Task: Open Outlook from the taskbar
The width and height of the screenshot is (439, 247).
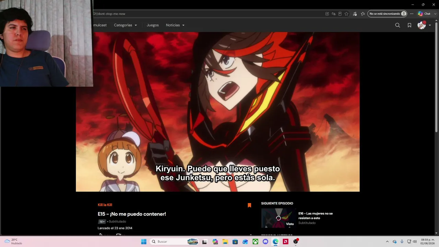Action: pyautogui.click(x=245, y=242)
